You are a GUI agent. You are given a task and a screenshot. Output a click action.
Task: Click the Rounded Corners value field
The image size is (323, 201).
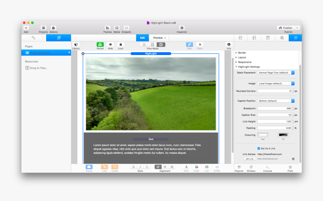click(x=275, y=91)
